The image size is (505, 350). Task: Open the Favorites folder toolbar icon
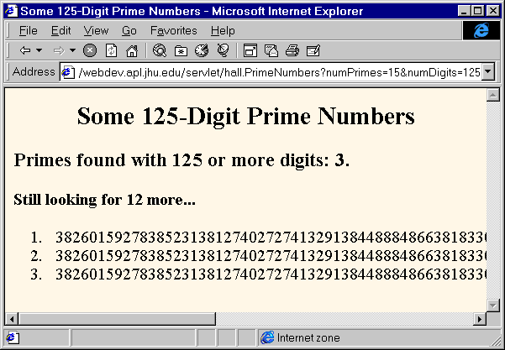[181, 50]
